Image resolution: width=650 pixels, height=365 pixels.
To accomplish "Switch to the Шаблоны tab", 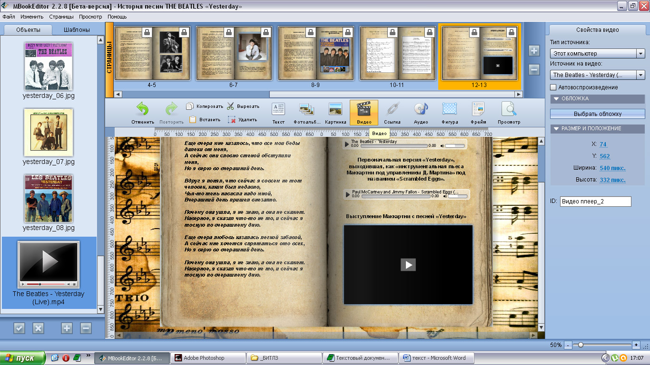I will pos(77,29).
